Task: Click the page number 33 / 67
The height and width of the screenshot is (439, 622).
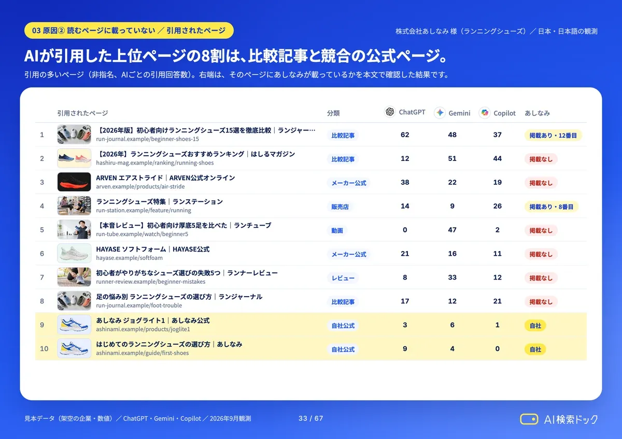Action: pyautogui.click(x=310, y=419)
